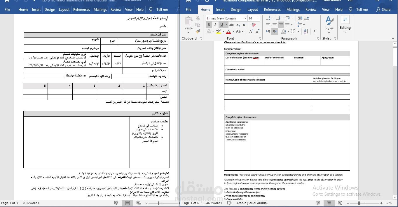Viewport: 398px width, 207px height.
Task: Toggle Right-to-Left text direction
Action: click(275, 31)
